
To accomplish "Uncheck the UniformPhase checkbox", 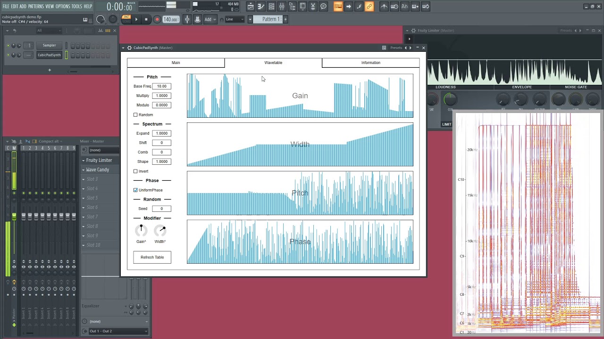I will 135,190.
